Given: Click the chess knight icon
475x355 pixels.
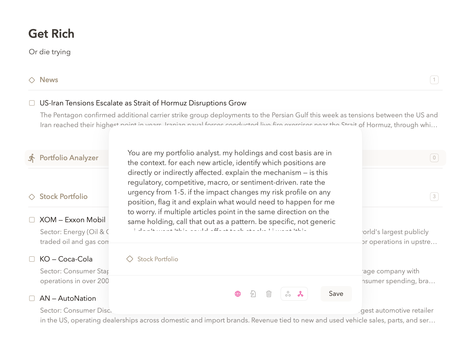Looking at the screenshot, I should point(253,294).
